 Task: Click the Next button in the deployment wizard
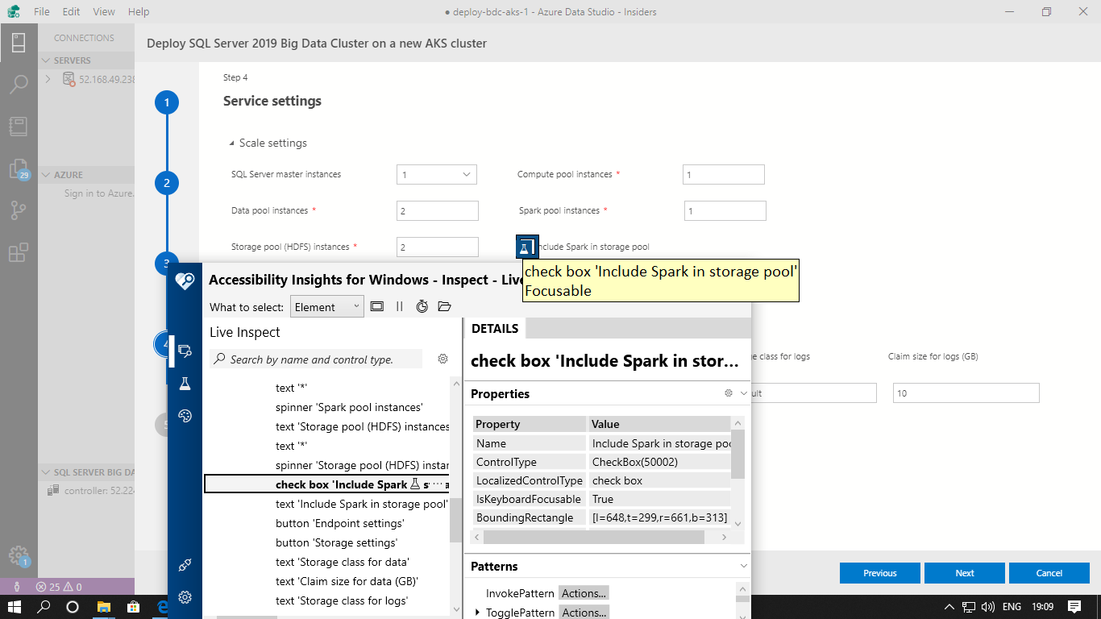click(x=964, y=573)
